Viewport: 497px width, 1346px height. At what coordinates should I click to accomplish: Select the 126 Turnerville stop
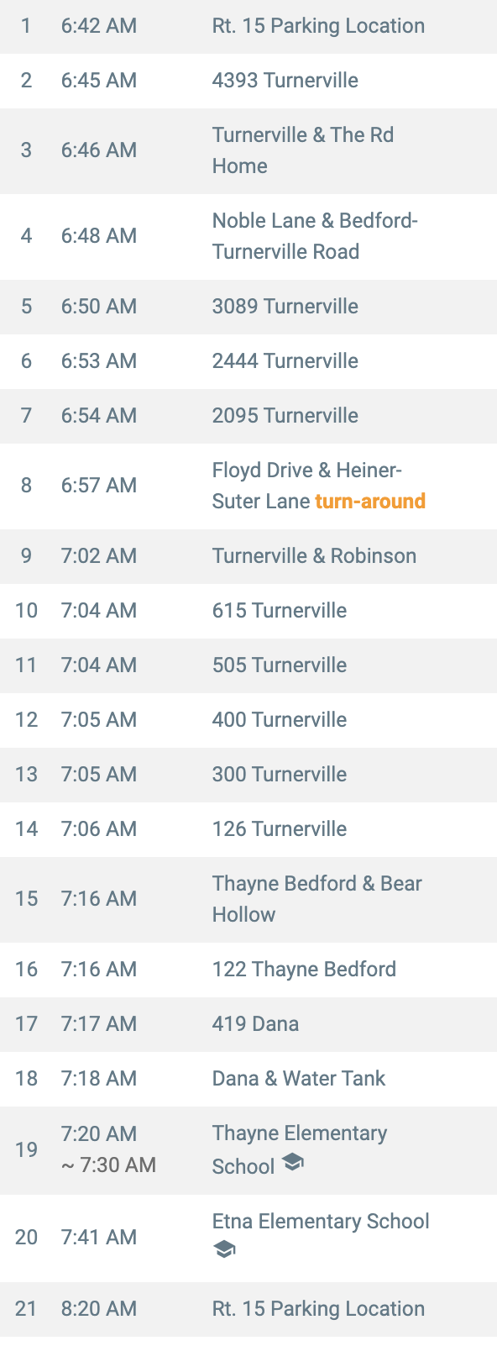248,830
